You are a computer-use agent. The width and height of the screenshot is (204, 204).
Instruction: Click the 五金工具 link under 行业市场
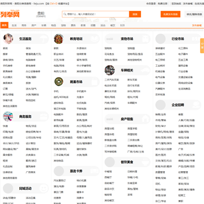click(x=183, y=60)
